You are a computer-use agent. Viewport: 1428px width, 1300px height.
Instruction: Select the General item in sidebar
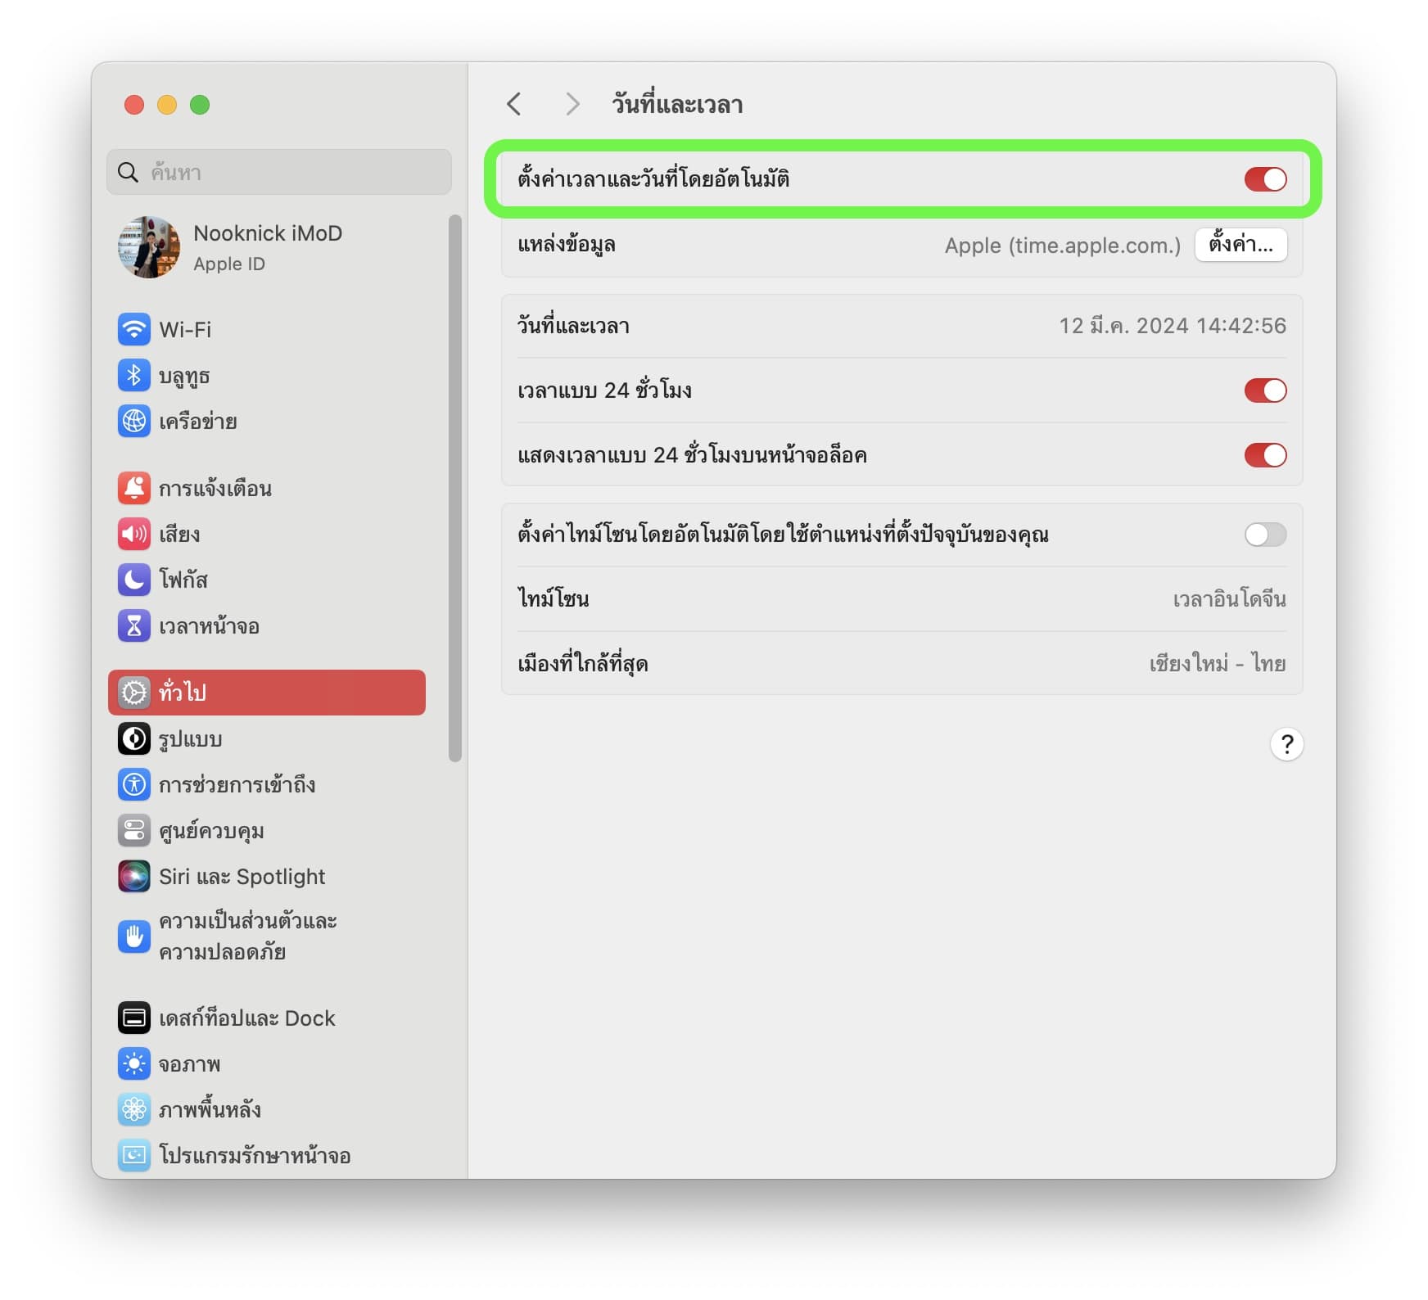pyautogui.click(x=266, y=693)
